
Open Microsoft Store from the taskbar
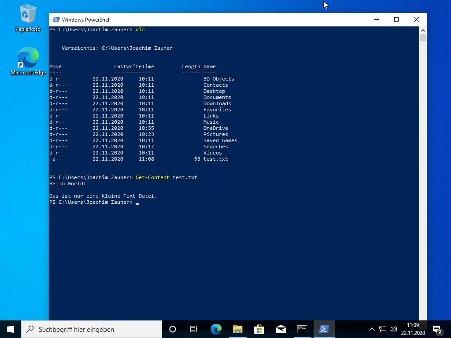click(259, 329)
